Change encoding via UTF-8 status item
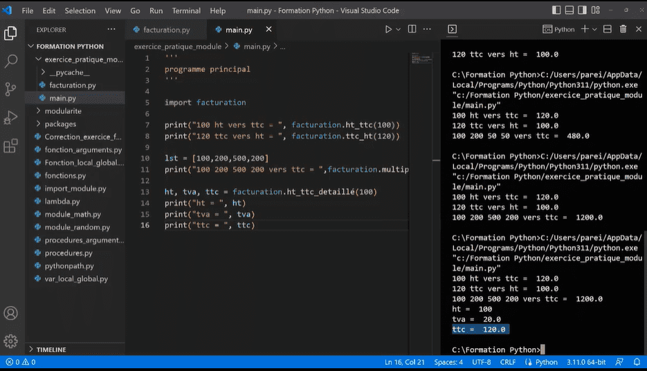This screenshot has height=371, width=647. click(x=482, y=362)
